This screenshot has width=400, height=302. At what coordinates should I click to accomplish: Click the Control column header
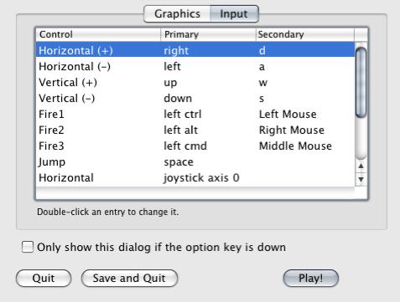pos(98,34)
